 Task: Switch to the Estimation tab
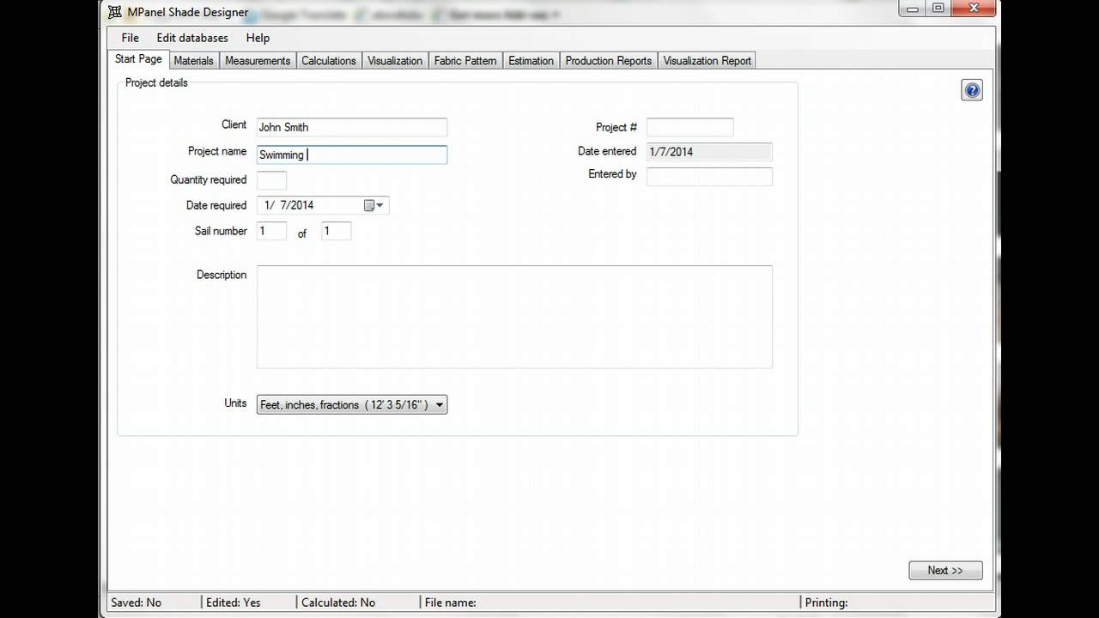[531, 61]
